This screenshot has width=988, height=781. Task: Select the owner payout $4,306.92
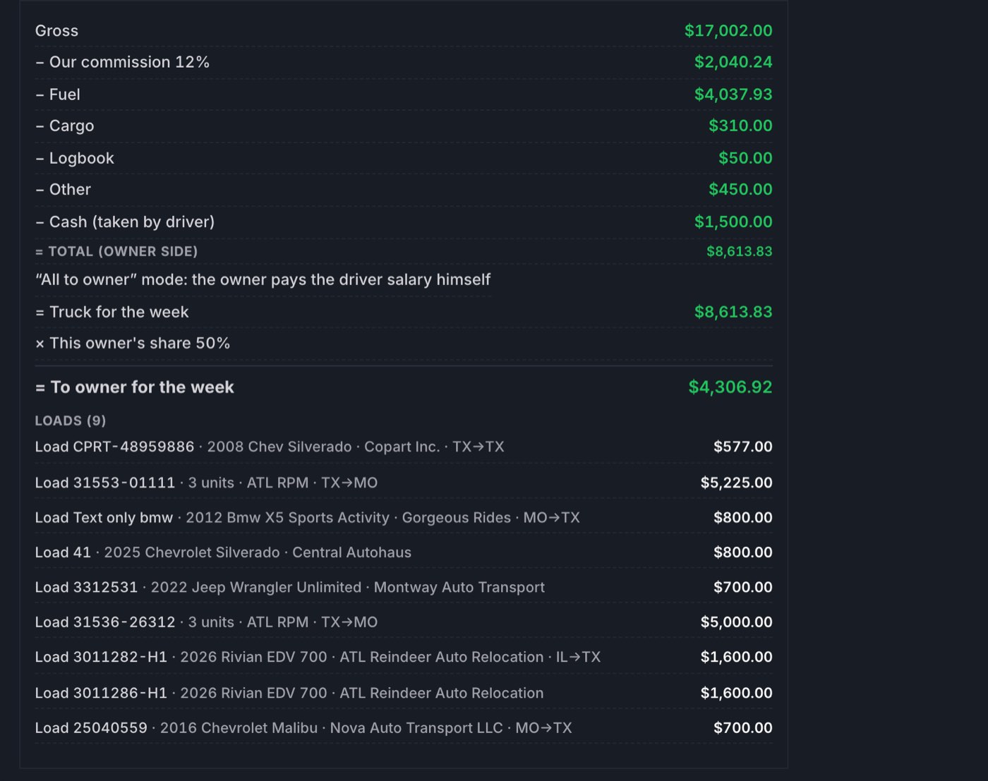tap(730, 387)
